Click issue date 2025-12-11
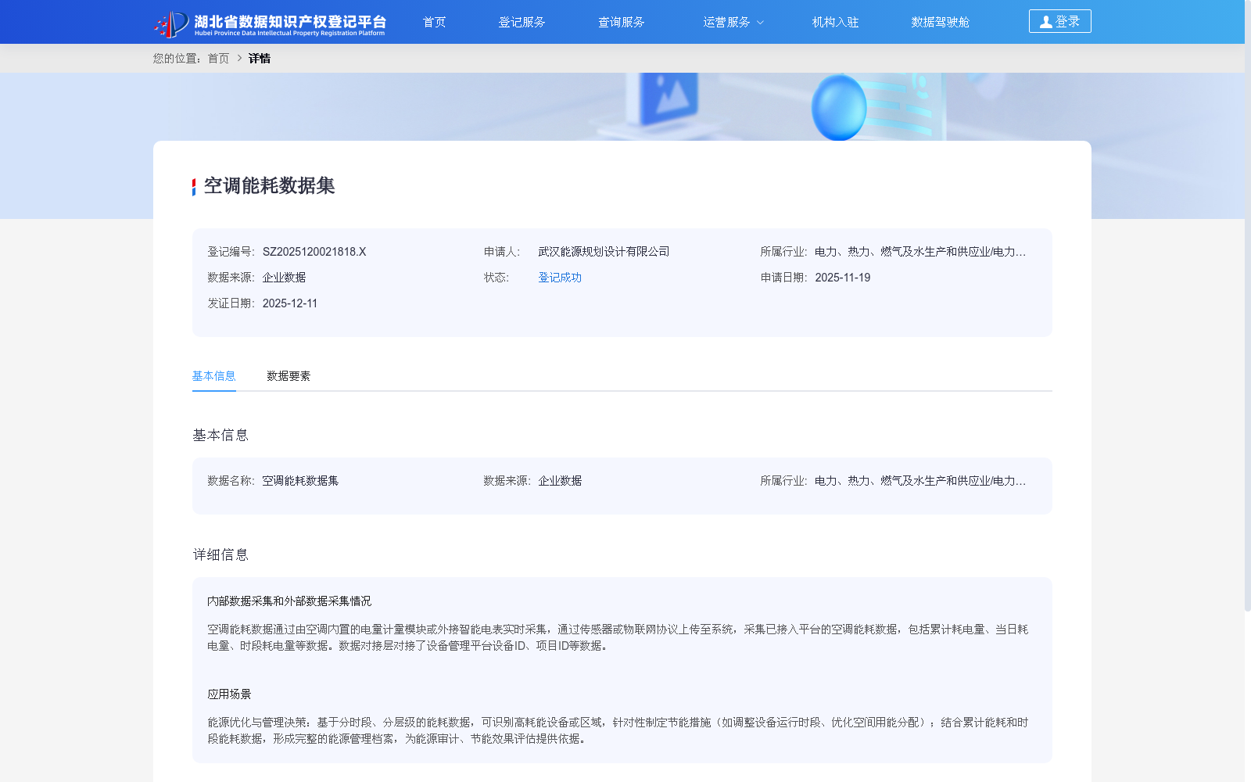 click(x=290, y=303)
